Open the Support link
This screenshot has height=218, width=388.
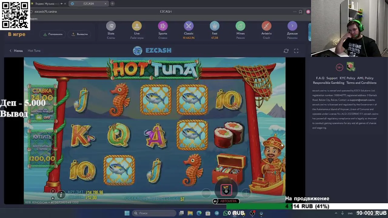[332, 78]
